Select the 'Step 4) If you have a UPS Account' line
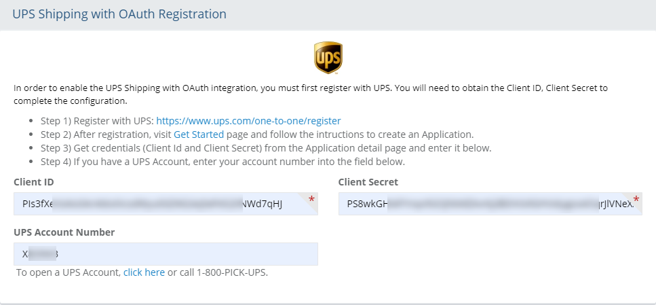This screenshot has height=305, width=656. tap(223, 162)
